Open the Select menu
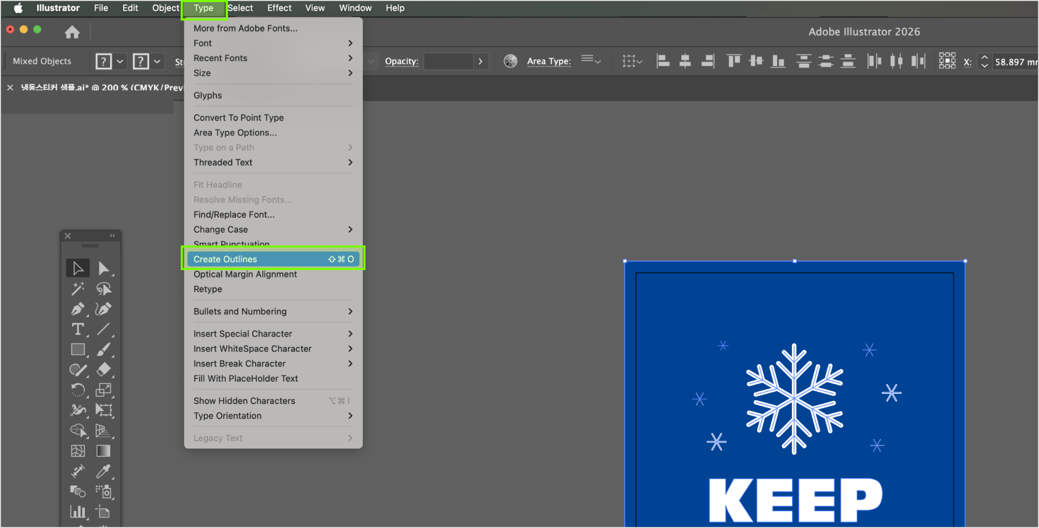Screen dimensions: 1039x528 [x=240, y=8]
